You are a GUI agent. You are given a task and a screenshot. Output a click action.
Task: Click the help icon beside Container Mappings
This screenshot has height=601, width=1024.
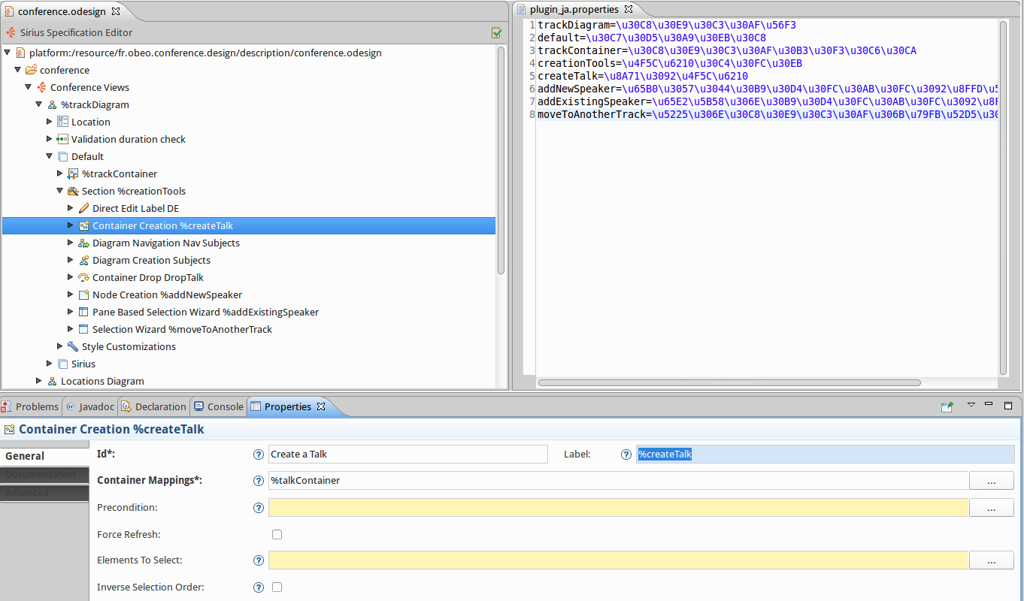pyautogui.click(x=259, y=480)
